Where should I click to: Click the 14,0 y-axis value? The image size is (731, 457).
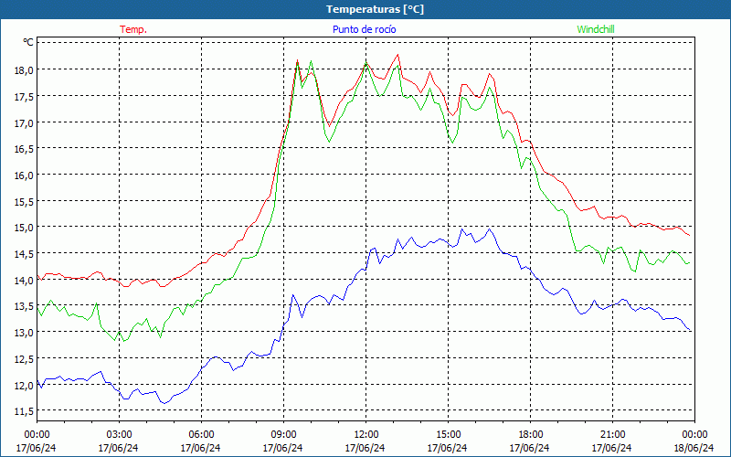(26, 281)
